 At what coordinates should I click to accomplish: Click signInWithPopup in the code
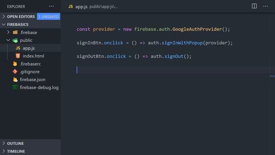pos(182,43)
